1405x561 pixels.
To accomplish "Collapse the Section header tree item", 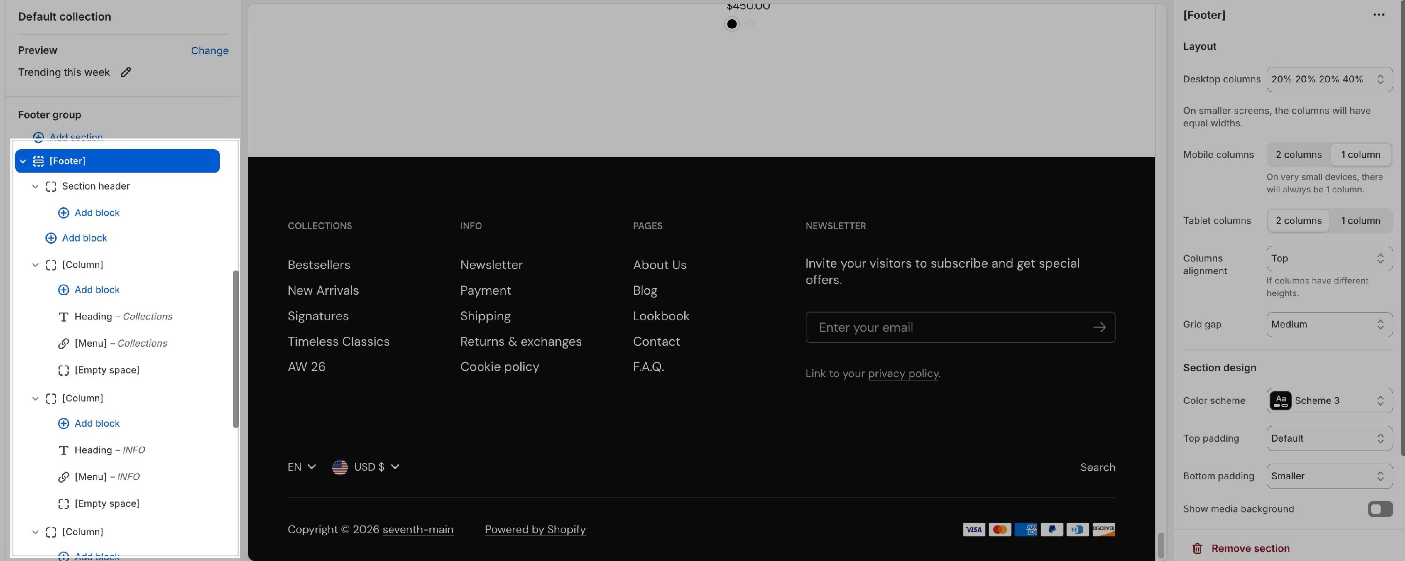I will (36, 186).
